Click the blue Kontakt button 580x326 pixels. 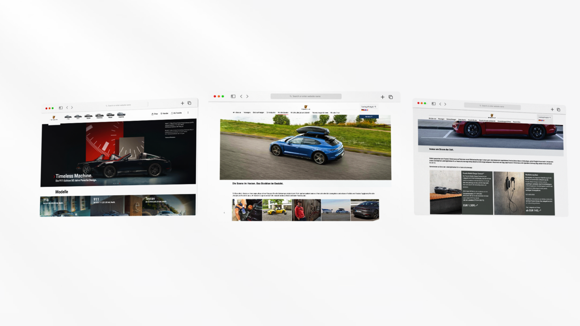pos(369,116)
